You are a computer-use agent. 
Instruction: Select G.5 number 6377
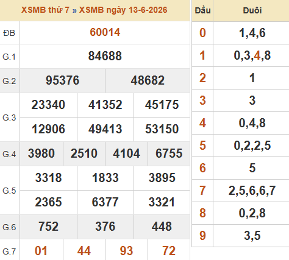[105, 202]
